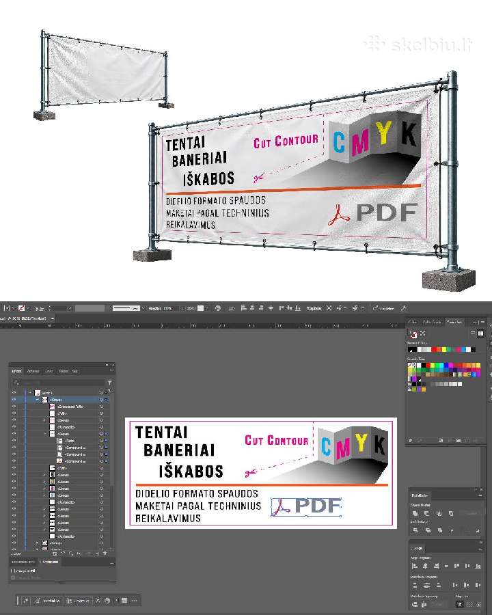The height and width of the screenshot is (615, 492).
Task: Open the Layers panel menu
Action: pyautogui.click(x=112, y=370)
